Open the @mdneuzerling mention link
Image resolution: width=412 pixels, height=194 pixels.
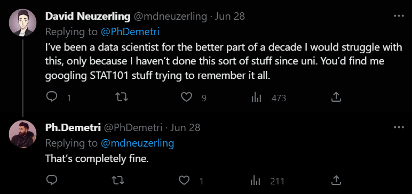pyautogui.click(x=137, y=143)
